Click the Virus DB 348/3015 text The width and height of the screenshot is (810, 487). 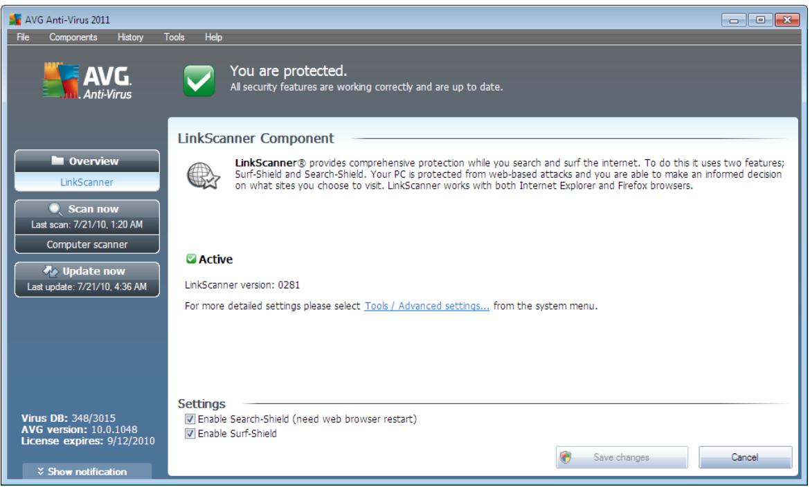point(68,418)
